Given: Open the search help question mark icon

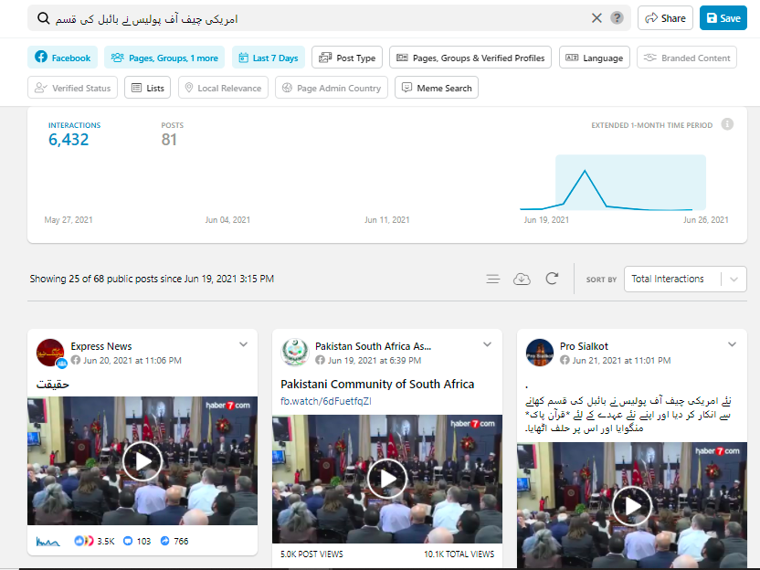Looking at the screenshot, I should [617, 18].
